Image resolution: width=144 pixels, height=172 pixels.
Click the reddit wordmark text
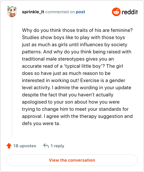coord(130,12)
